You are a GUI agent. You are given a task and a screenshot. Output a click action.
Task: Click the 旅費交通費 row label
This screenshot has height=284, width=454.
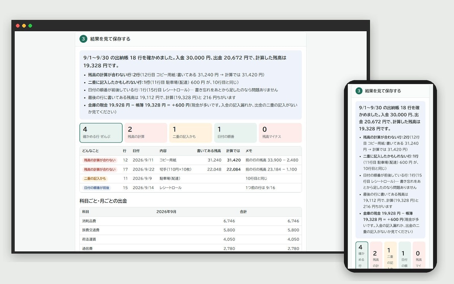[x=90, y=230]
